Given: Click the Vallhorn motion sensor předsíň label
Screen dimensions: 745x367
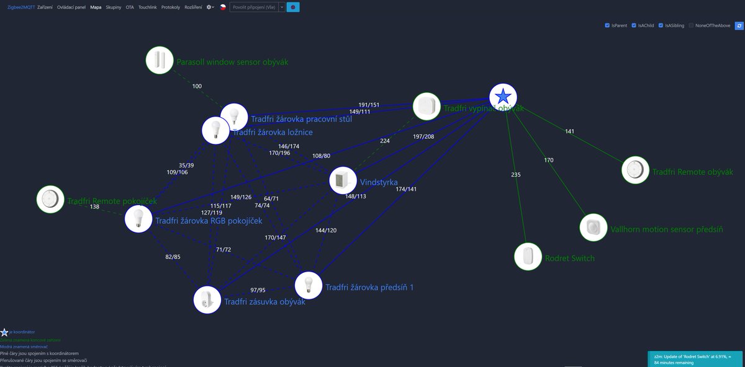Looking at the screenshot, I should [667, 229].
